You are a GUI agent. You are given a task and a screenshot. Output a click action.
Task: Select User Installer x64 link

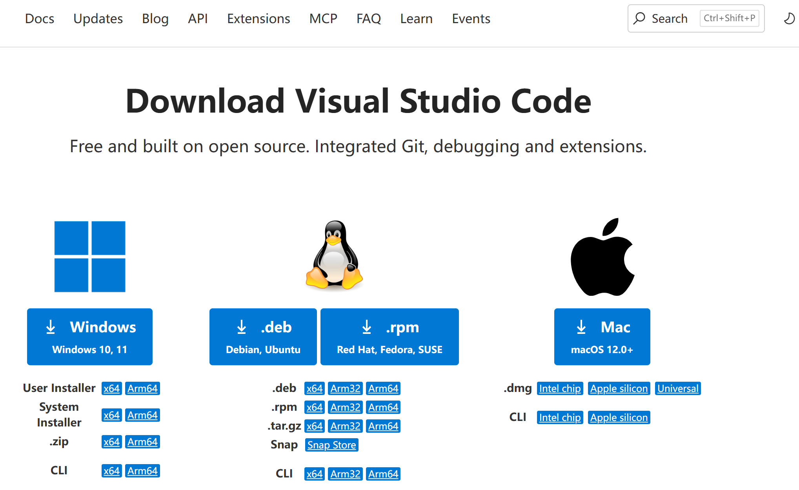point(111,388)
